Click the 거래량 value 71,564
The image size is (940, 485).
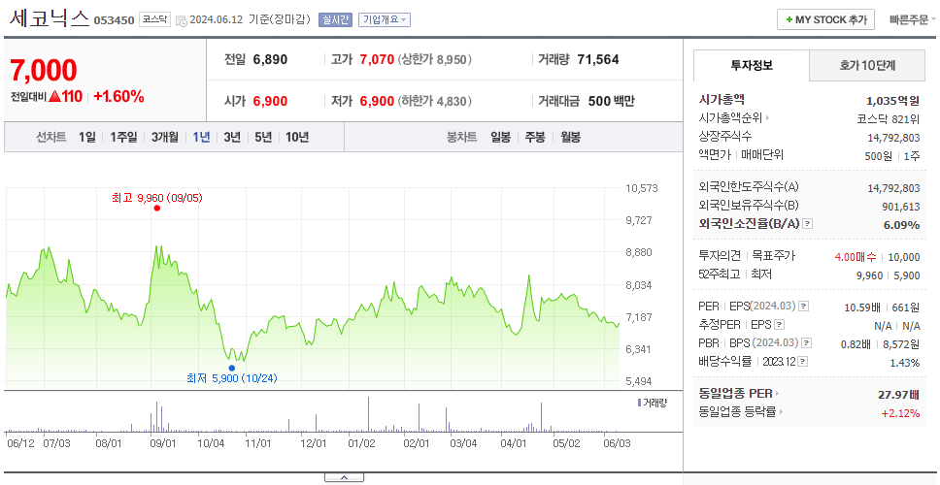(598, 60)
